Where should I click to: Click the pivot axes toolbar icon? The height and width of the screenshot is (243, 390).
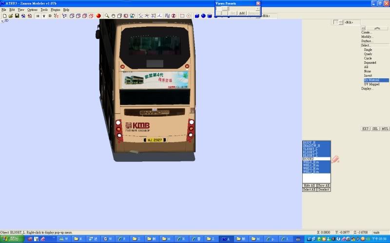56,16
